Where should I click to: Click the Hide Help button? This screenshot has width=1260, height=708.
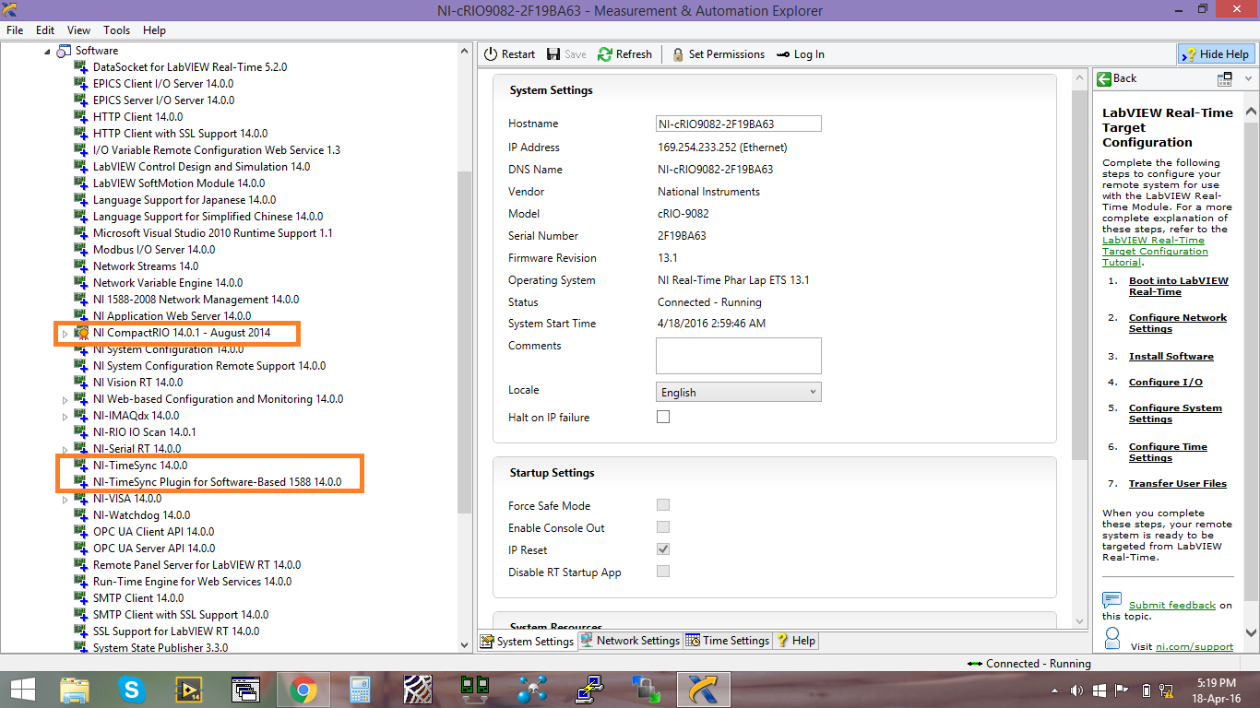[1216, 54]
